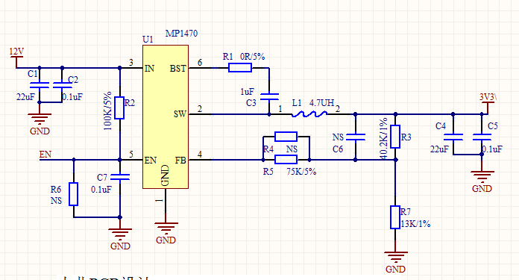Select the NS label next to C6
Viewport: 519px width, 280px height.
[338, 137]
